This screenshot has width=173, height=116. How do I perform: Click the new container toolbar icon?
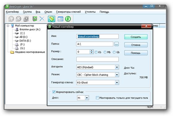point(11,19)
